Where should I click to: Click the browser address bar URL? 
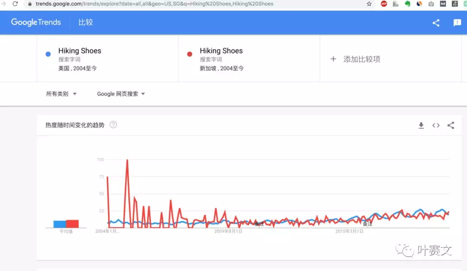[154, 4]
